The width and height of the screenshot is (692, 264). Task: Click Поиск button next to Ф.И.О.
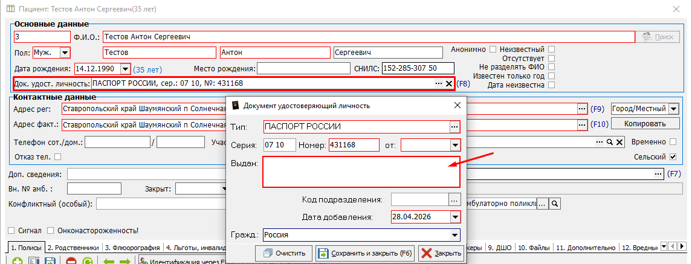(x=658, y=37)
